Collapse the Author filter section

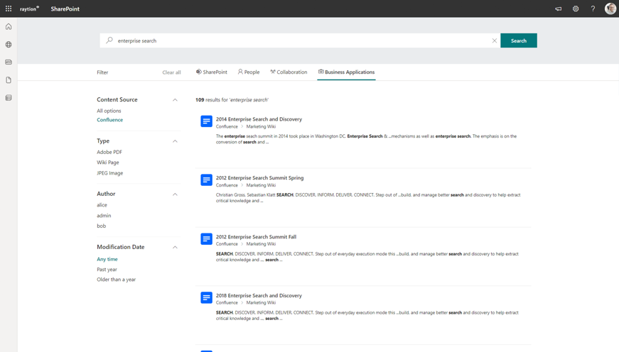pyautogui.click(x=175, y=194)
